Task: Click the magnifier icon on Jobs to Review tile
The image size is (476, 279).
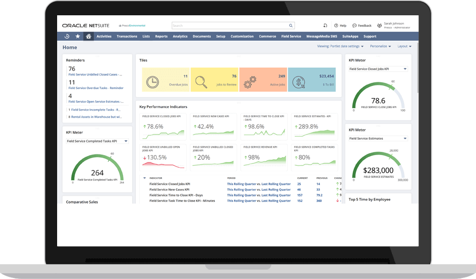Action: click(x=201, y=82)
